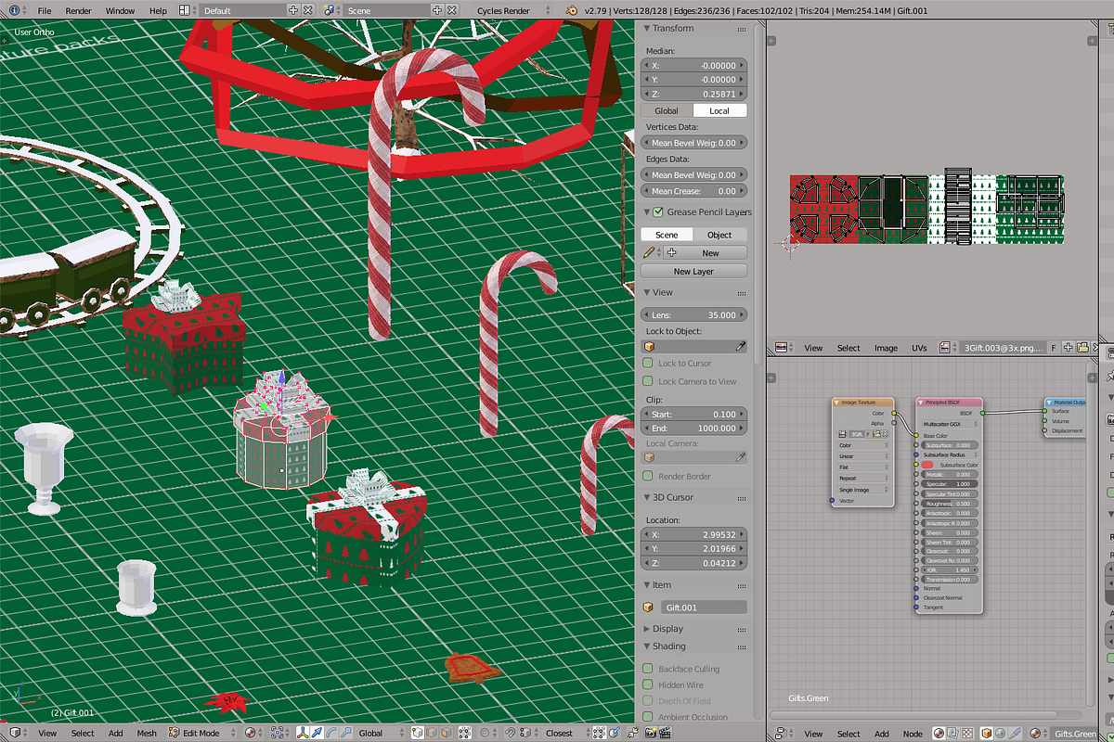Enable Ambient Occlusion checkbox
Screen dimensions: 1114x742
(648, 717)
